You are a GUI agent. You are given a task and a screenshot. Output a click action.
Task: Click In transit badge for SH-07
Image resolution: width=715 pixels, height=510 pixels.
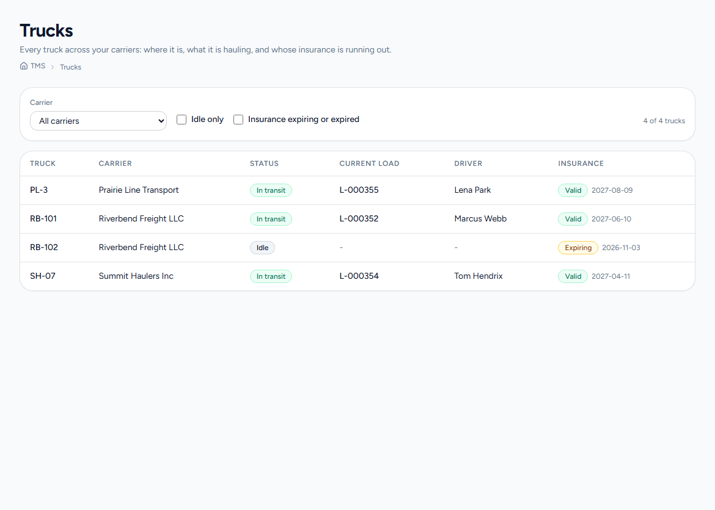coord(271,276)
